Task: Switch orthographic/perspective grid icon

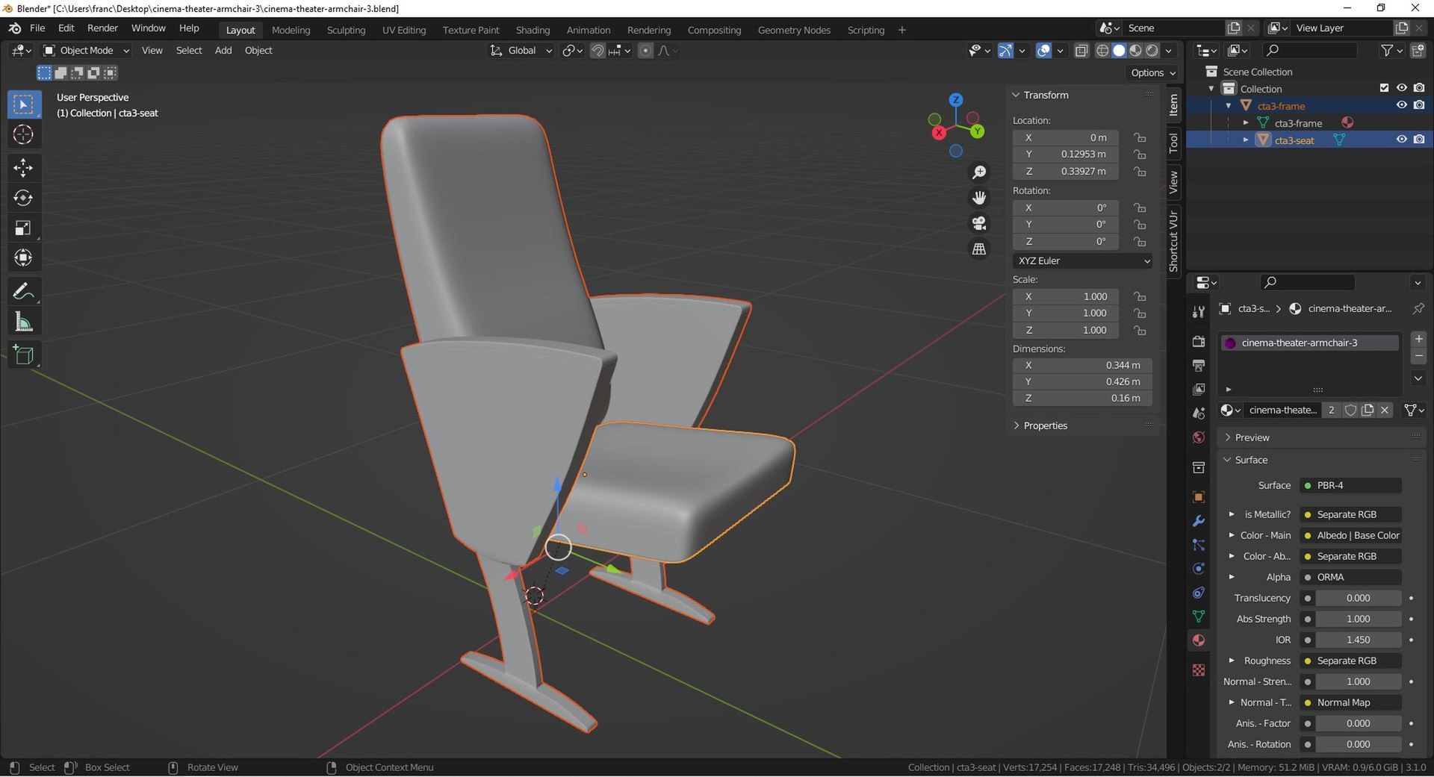Action: [x=978, y=249]
